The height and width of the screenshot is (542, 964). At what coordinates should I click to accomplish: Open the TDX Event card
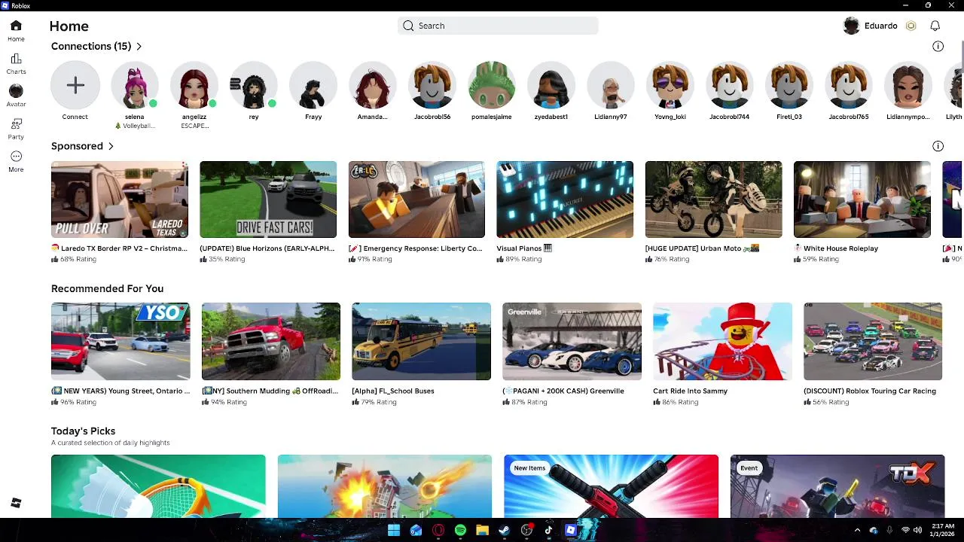coord(837,486)
